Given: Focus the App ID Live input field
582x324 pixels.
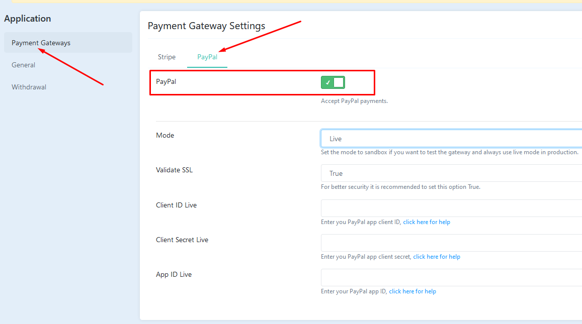Looking at the screenshot, I should 451,277.
